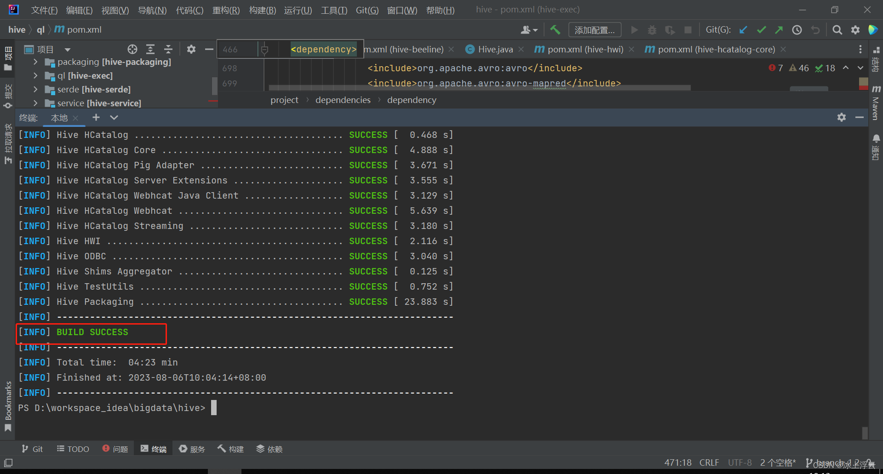Click the rollback undo icon
The height and width of the screenshot is (474, 883).
coord(815,30)
